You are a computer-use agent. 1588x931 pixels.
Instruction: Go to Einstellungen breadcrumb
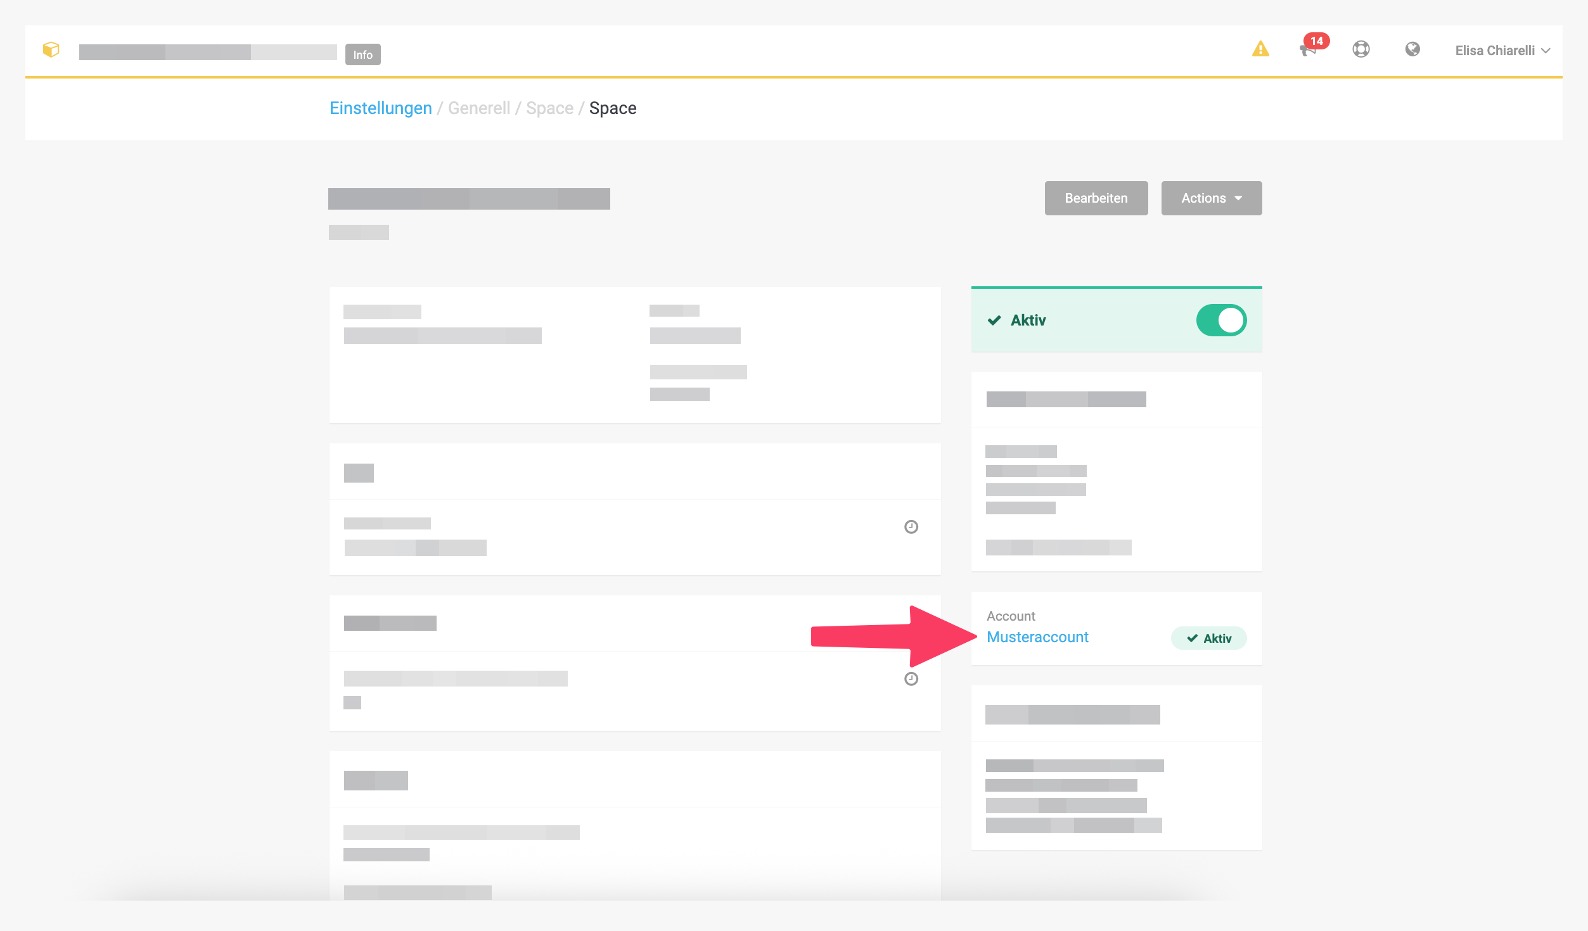[381, 108]
